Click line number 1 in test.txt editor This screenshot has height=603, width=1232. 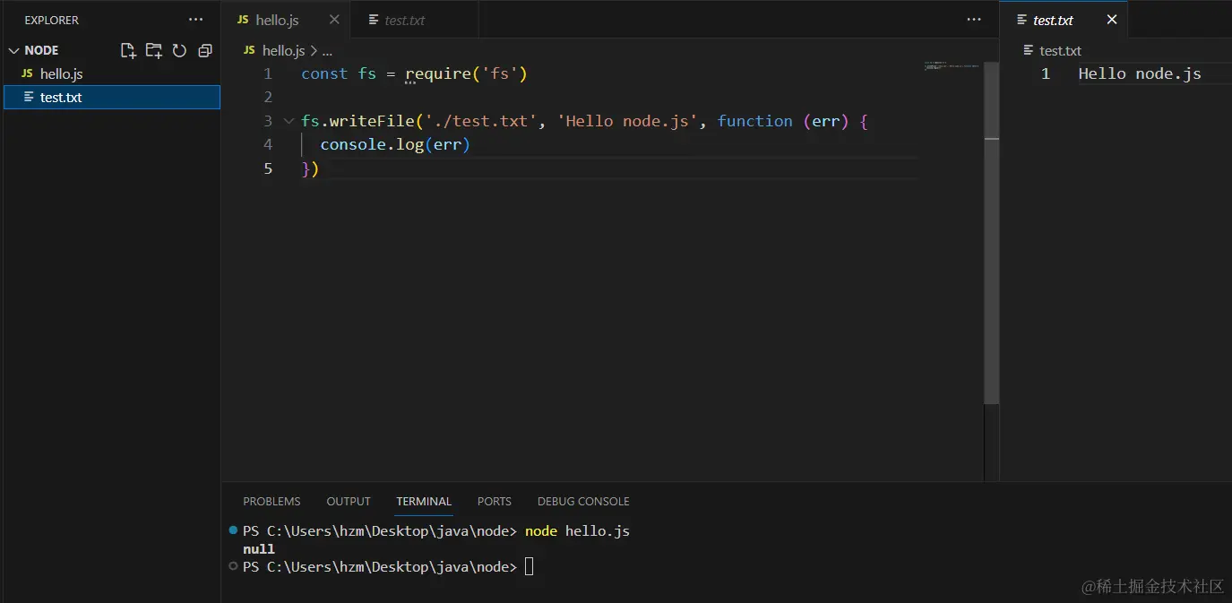1045,73
